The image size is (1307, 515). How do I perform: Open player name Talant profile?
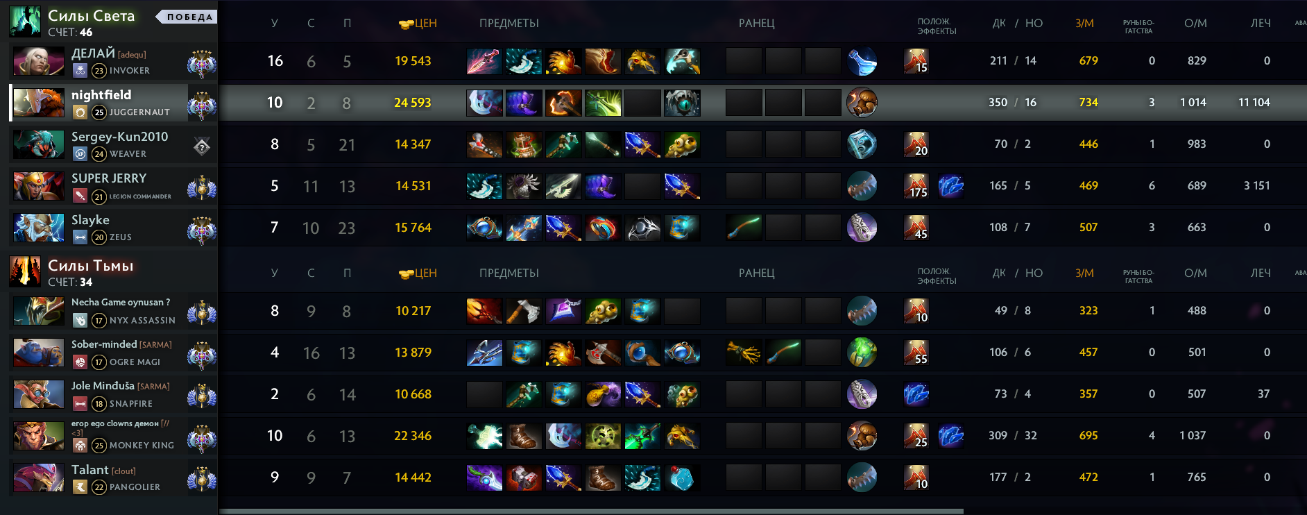pyautogui.click(x=90, y=470)
